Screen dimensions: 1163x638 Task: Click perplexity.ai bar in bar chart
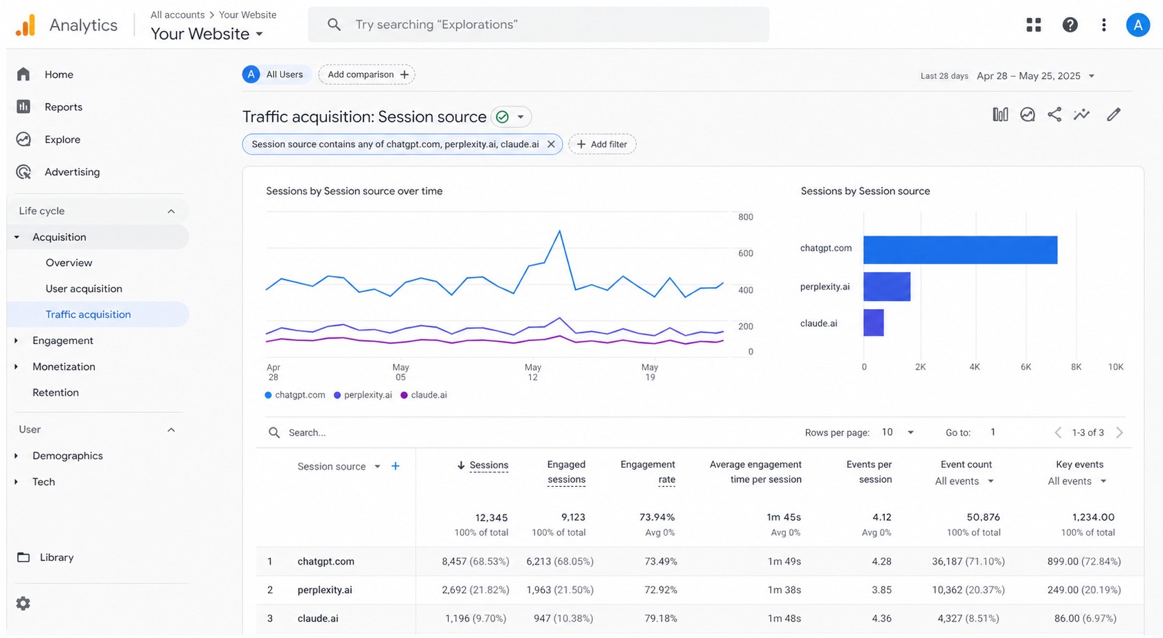pos(887,286)
